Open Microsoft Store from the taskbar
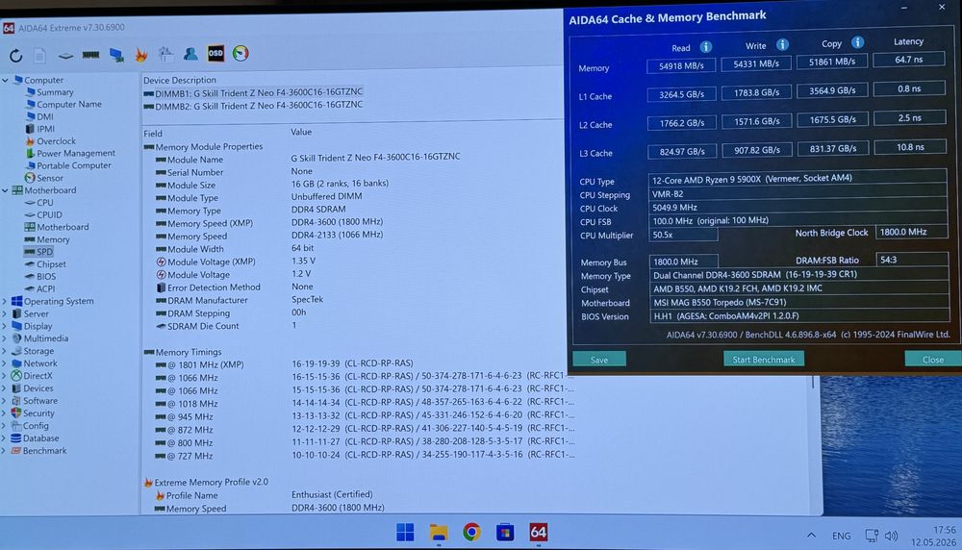This screenshot has height=550, width=962. tap(505, 533)
